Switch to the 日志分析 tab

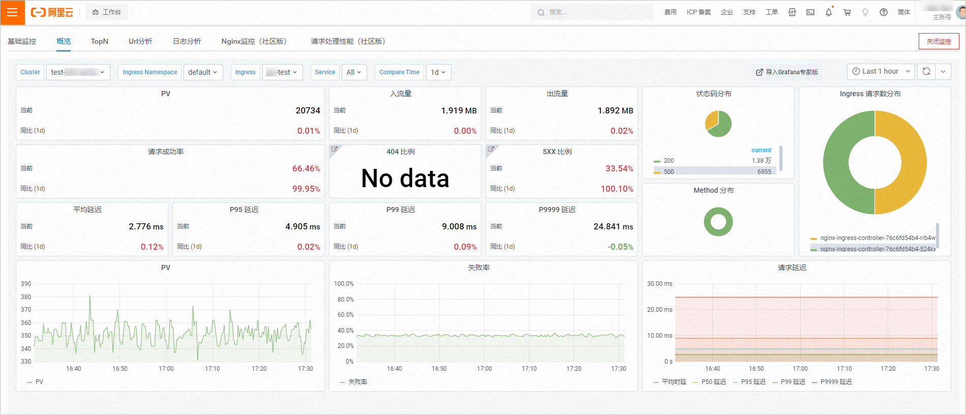[187, 41]
